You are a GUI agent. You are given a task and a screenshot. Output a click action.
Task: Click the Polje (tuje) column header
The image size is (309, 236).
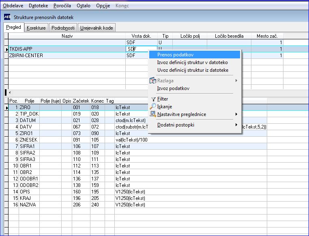tap(50, 101)
